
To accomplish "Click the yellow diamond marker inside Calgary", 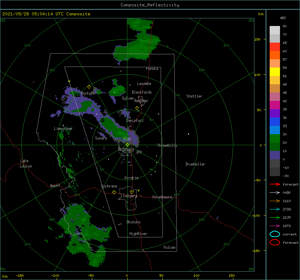I will click(132, 192).
